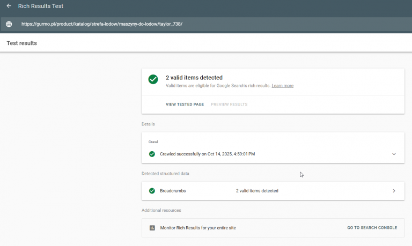This screenshot has height=246, width=412.
Task: Open Breadcrumbs details with right chevron
Action: point(394,191)
